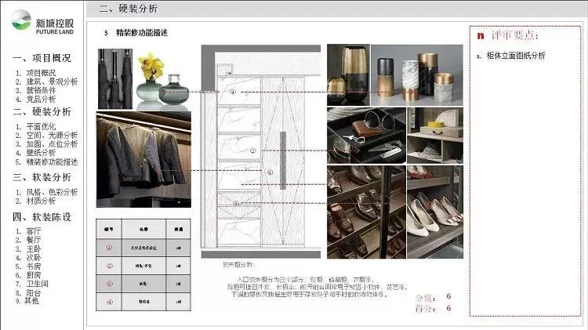Select 卫生间 in the room list
This screenshot has height=330, width=588.
click(37, 284)
